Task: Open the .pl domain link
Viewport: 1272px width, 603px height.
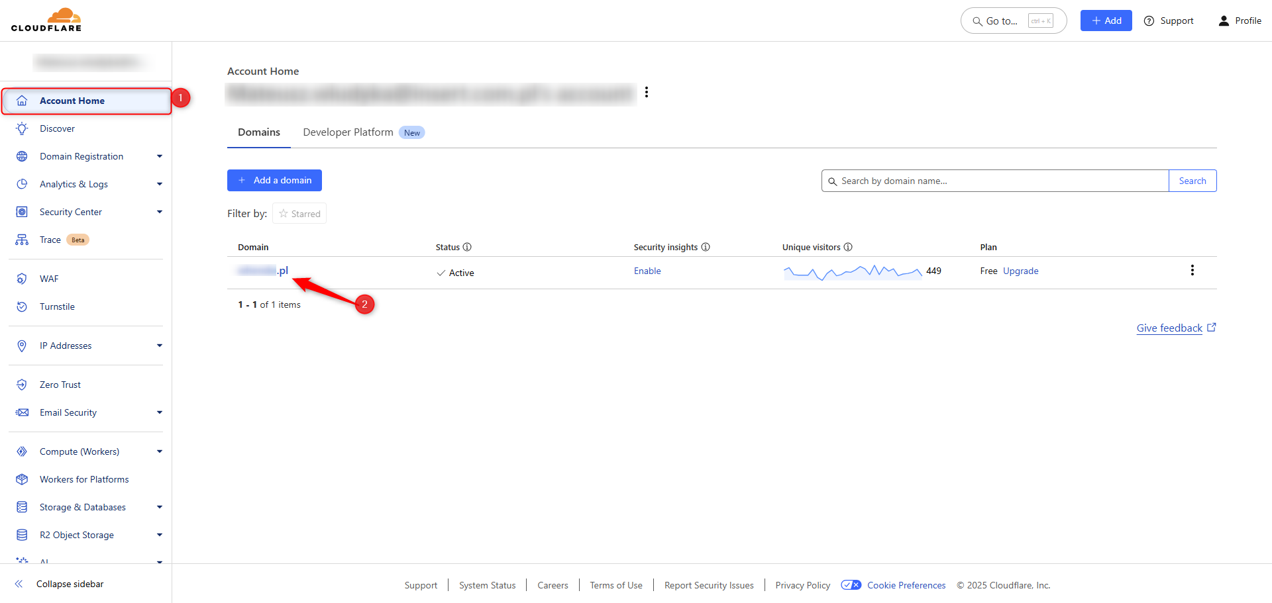Action: [263, 270]
